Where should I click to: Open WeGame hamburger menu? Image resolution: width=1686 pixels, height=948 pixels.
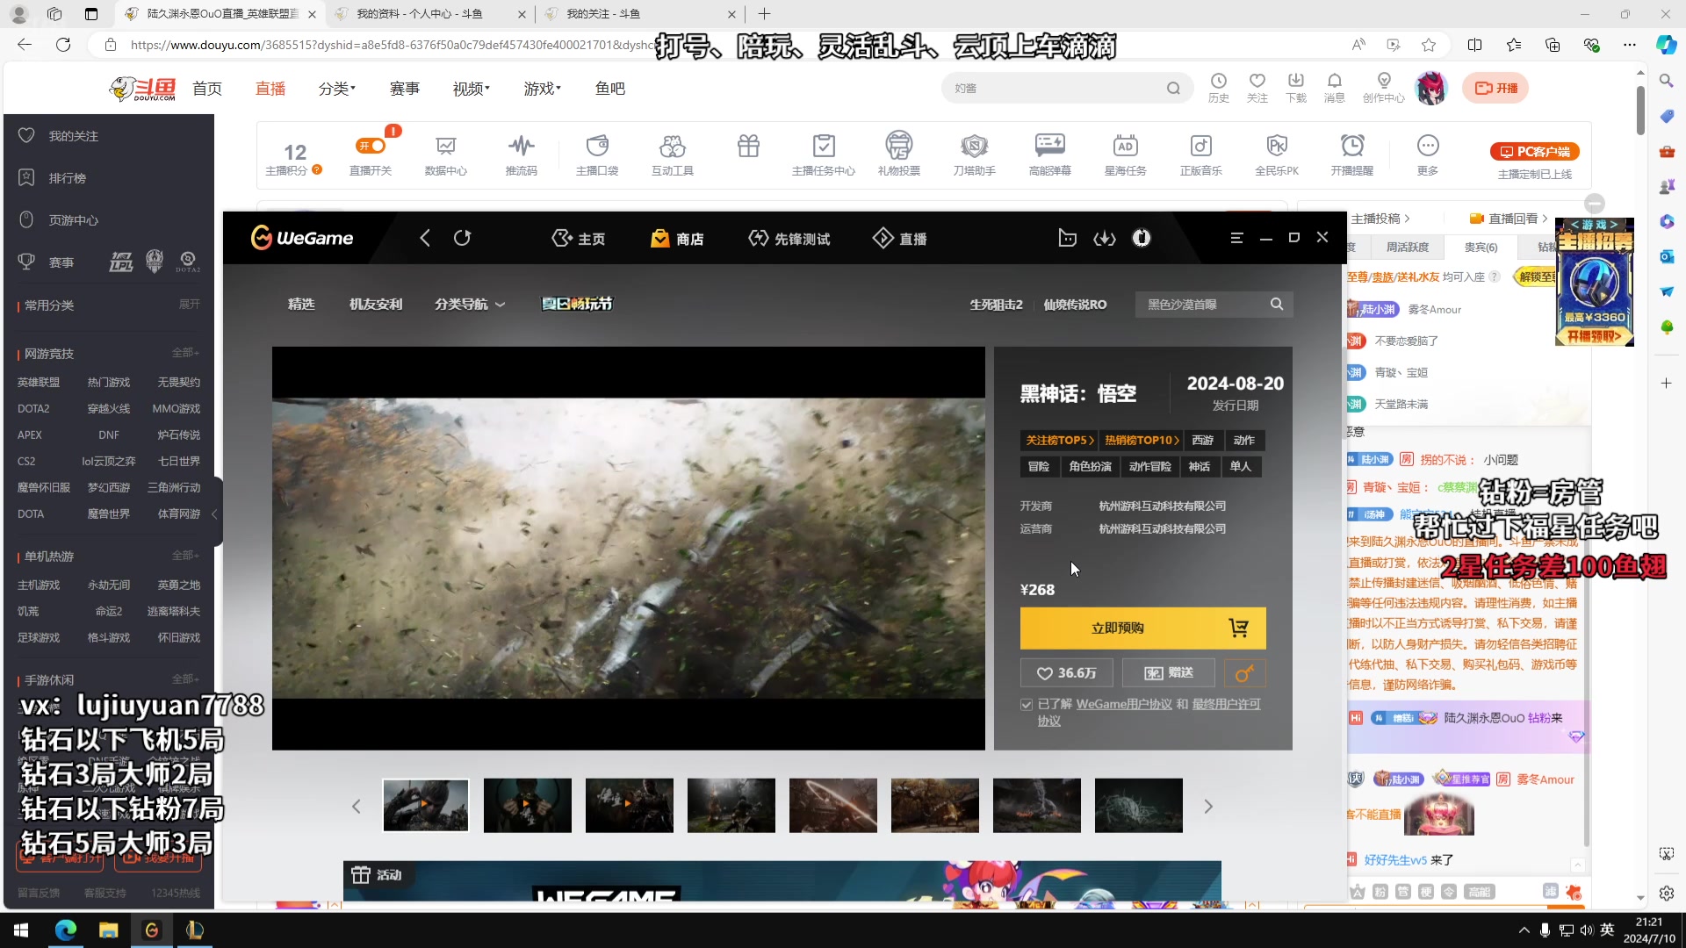point(1236,238)
